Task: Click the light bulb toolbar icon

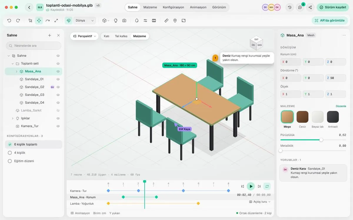Action: coord(116,21)
